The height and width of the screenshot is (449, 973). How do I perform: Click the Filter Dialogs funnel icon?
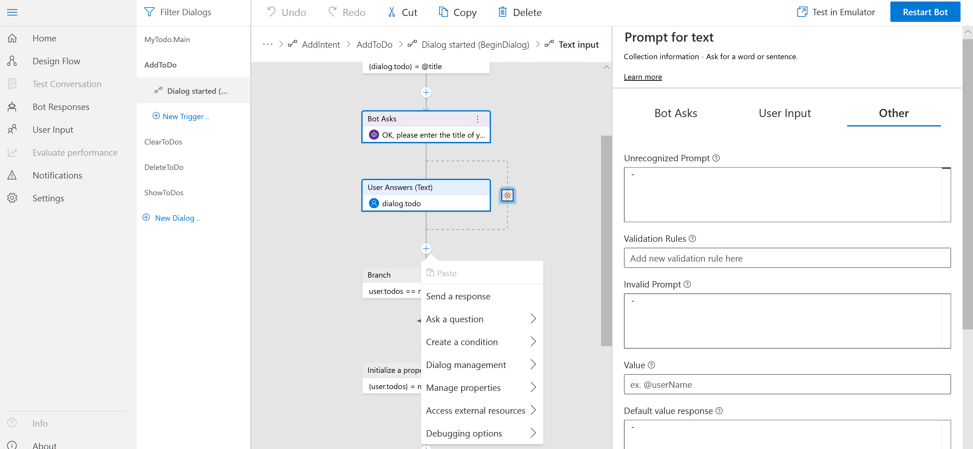149,12
